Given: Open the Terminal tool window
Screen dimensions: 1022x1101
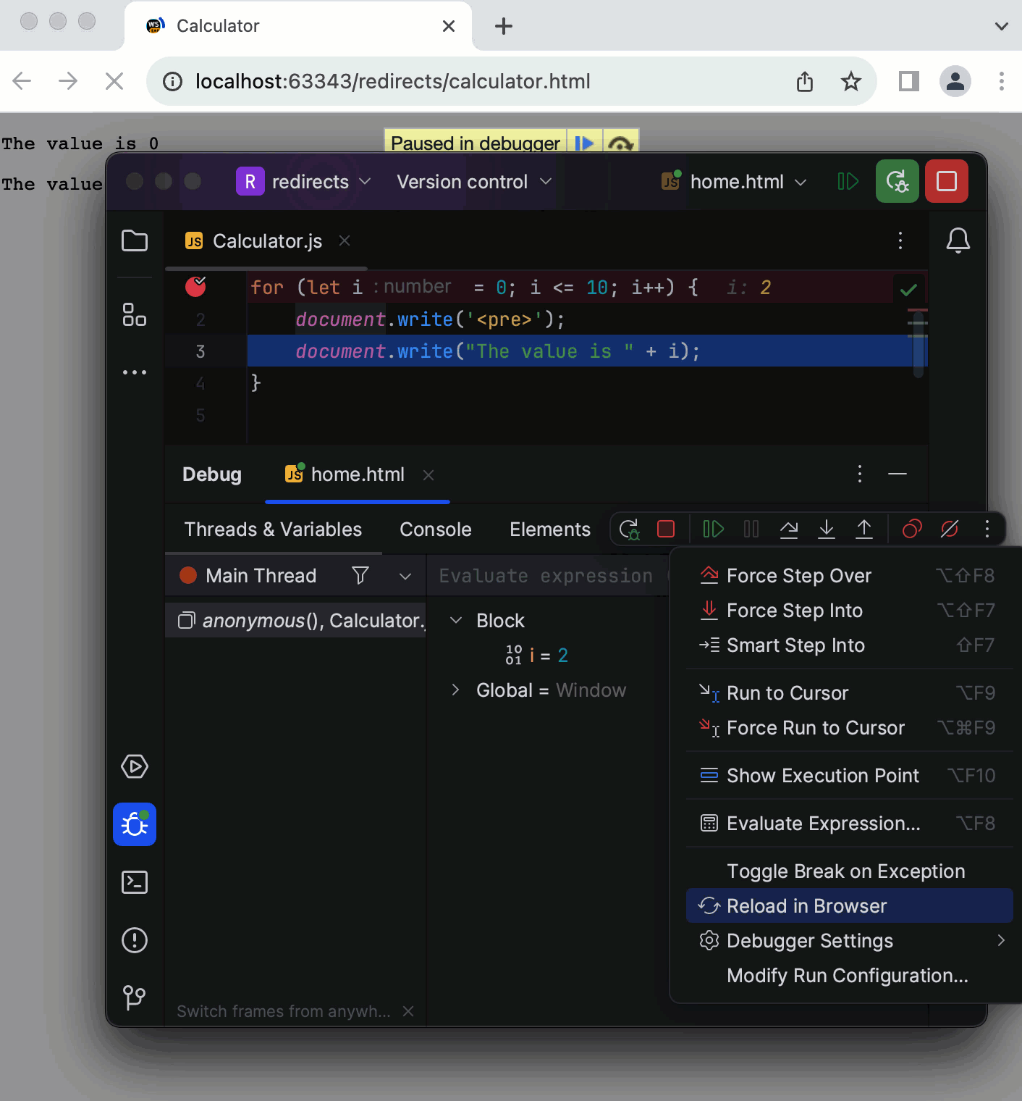Looking at the screenshot, I should [134, 882].
